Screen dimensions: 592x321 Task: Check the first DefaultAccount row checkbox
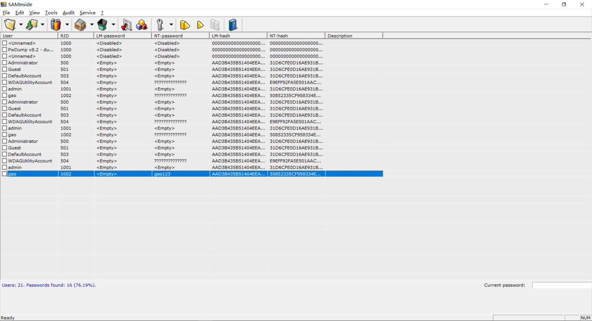(x=5, y=76)
